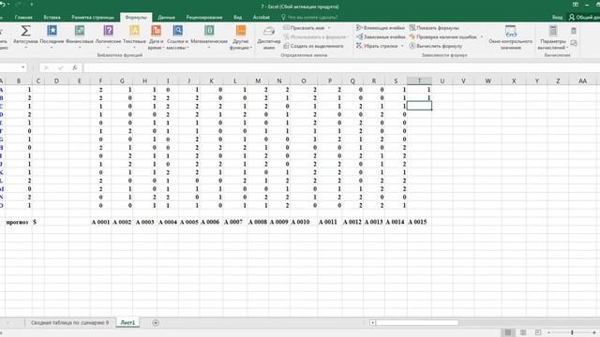Open the Watch Window (Окно контрольного значения)

pos(510,37)
